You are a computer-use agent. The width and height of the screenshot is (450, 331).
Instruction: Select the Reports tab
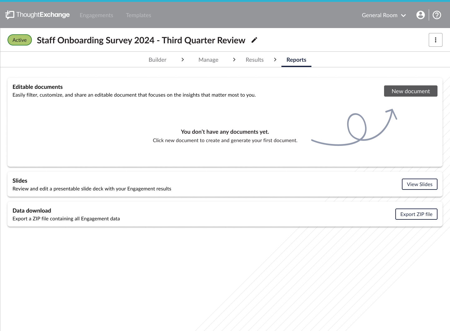coord(296,60)
